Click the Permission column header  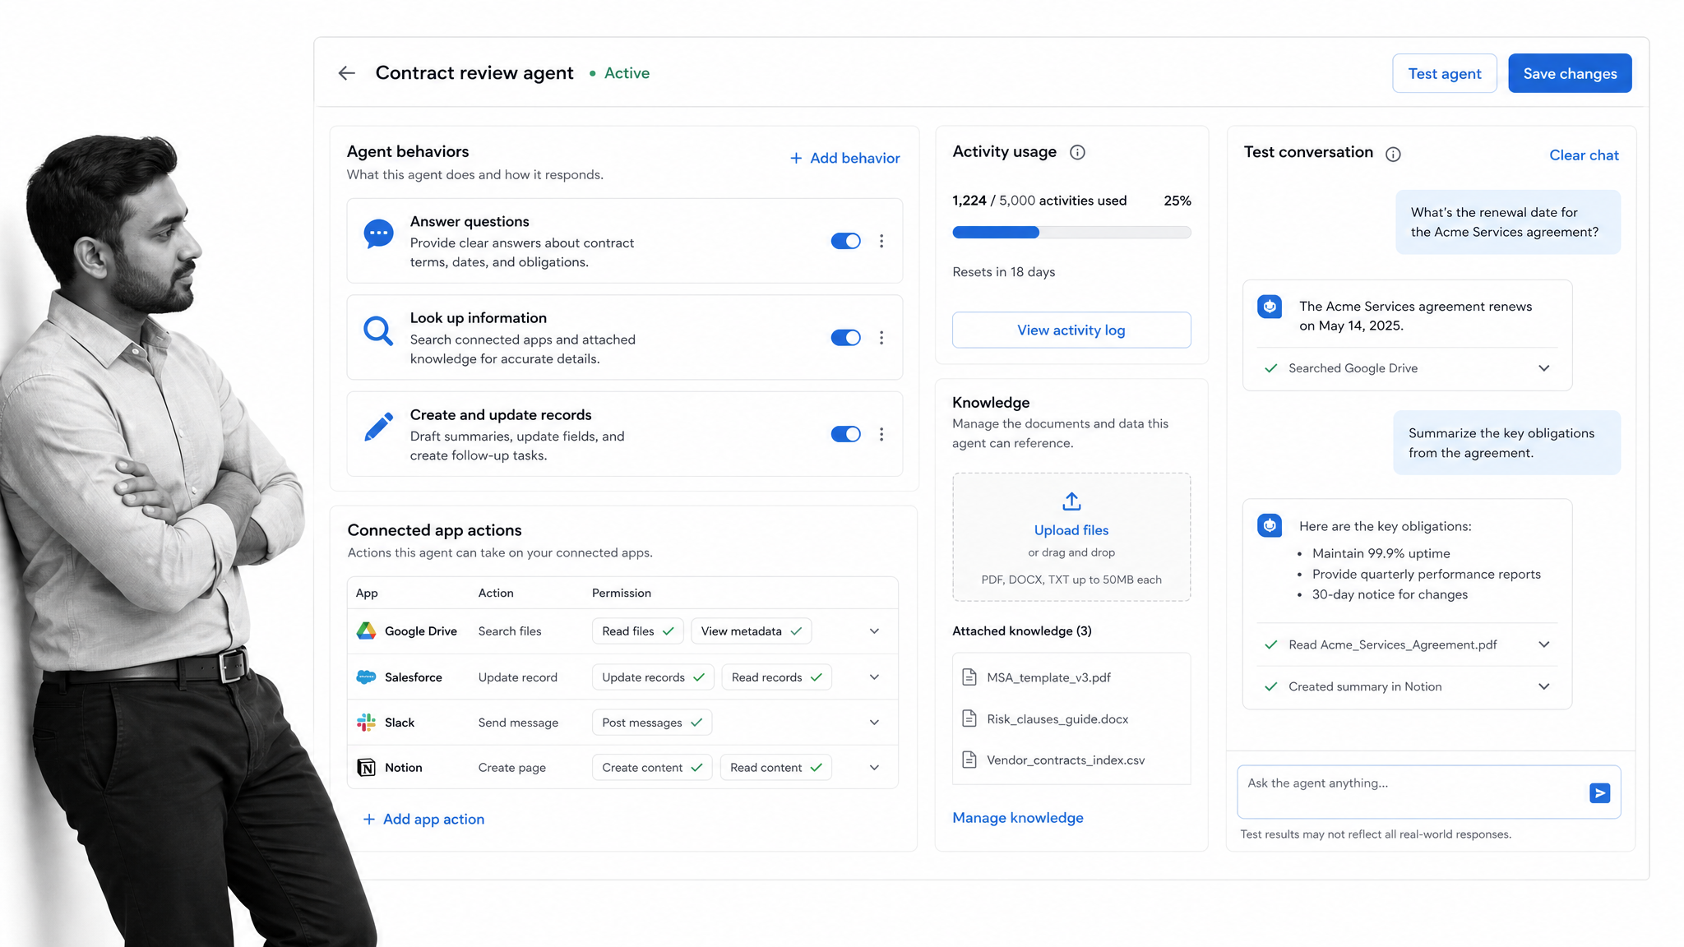pos(622,593)
